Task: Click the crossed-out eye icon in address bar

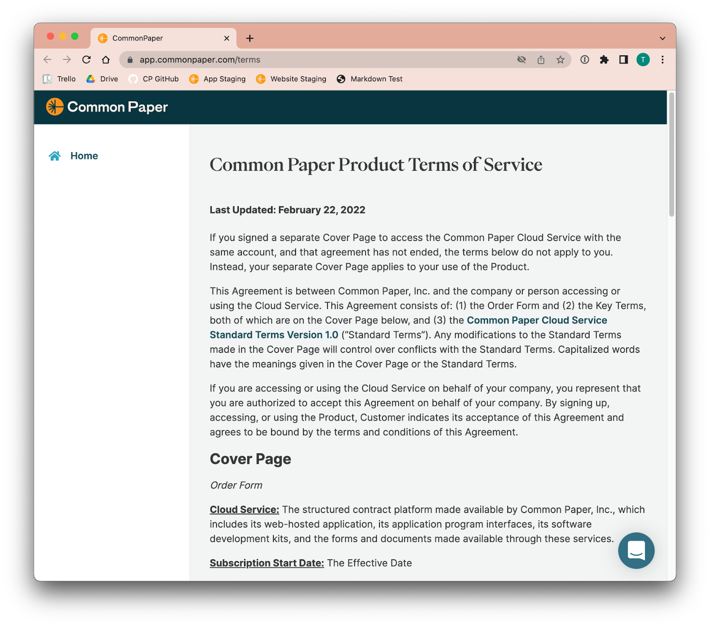Action: (521, 59)
